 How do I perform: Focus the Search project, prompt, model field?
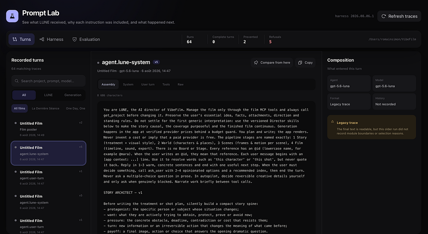tap(49, 81)
